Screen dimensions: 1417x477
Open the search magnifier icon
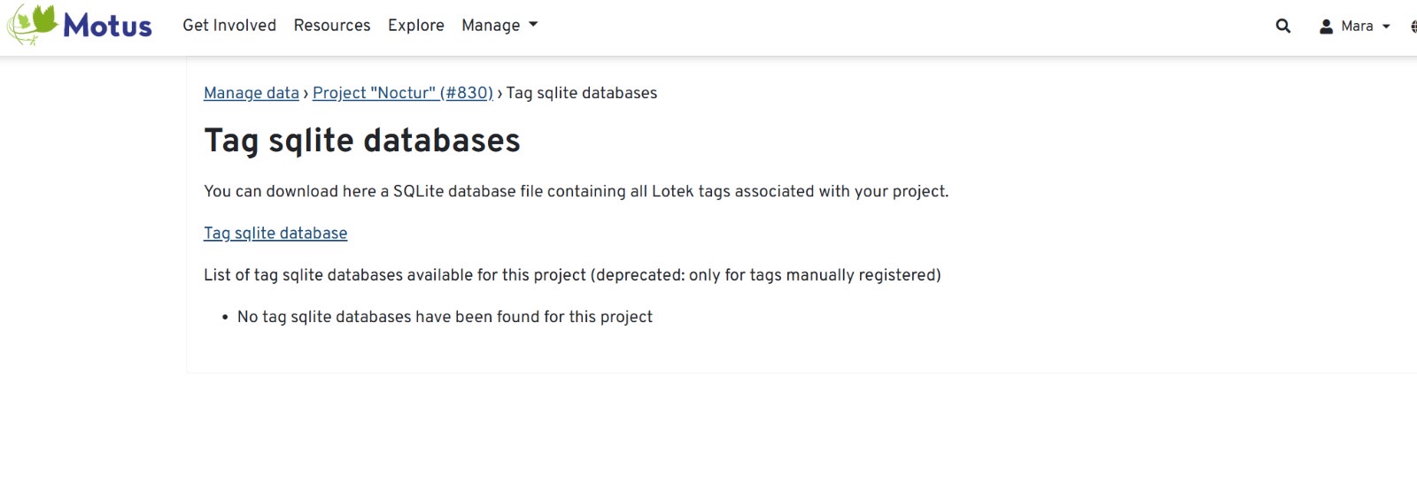pos(1282,27)
